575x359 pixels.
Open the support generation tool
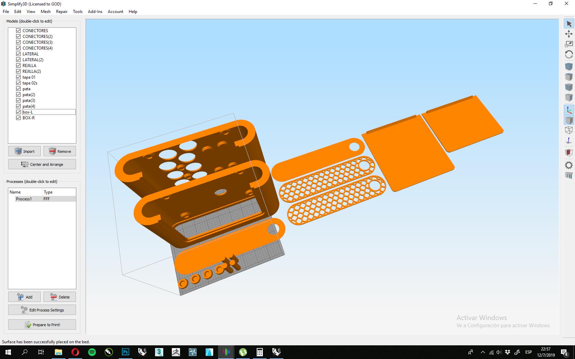pyautogui.click(x=569, y=175)
